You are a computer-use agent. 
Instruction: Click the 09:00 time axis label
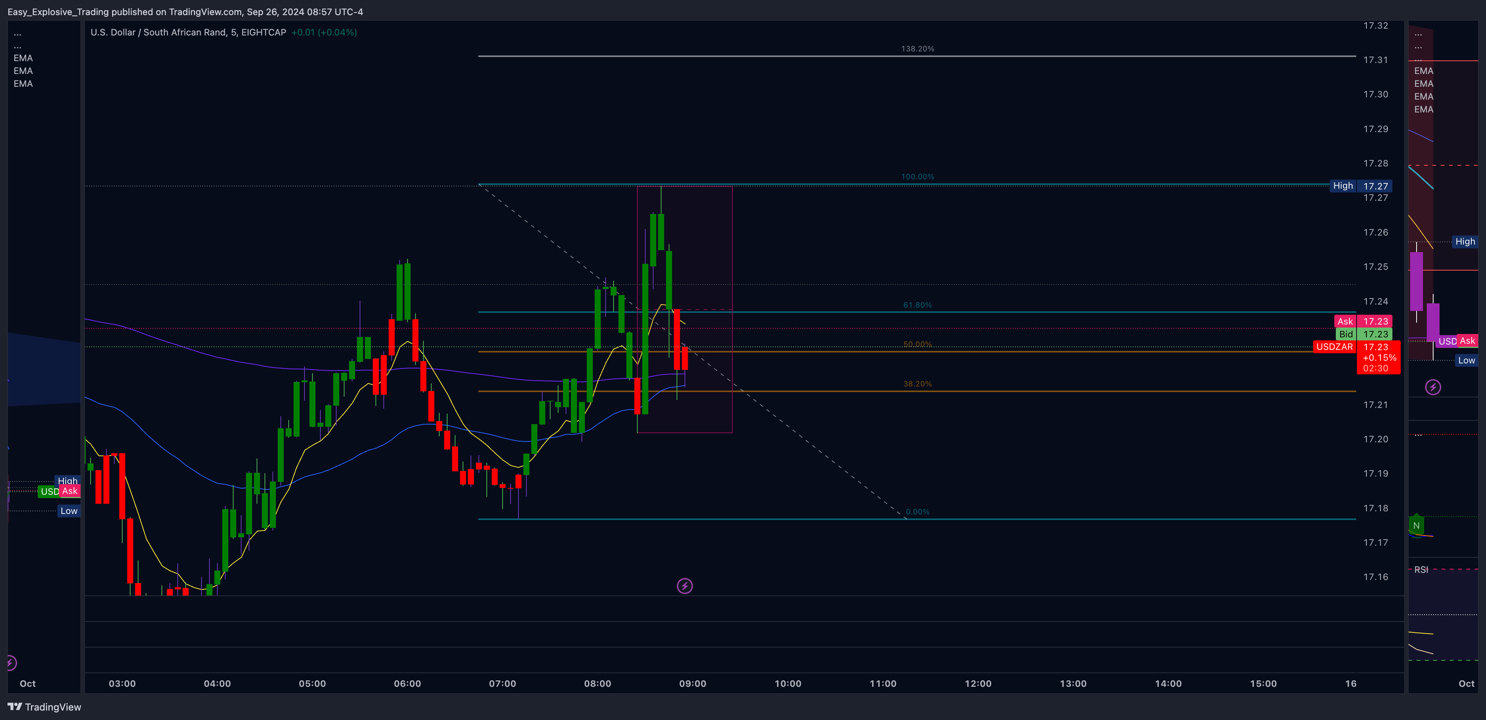pos(692,684)
